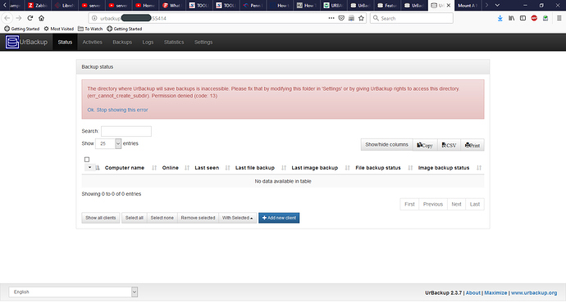Go to the Next pagination page
The image size is (566, 303).
click(456, 204)
